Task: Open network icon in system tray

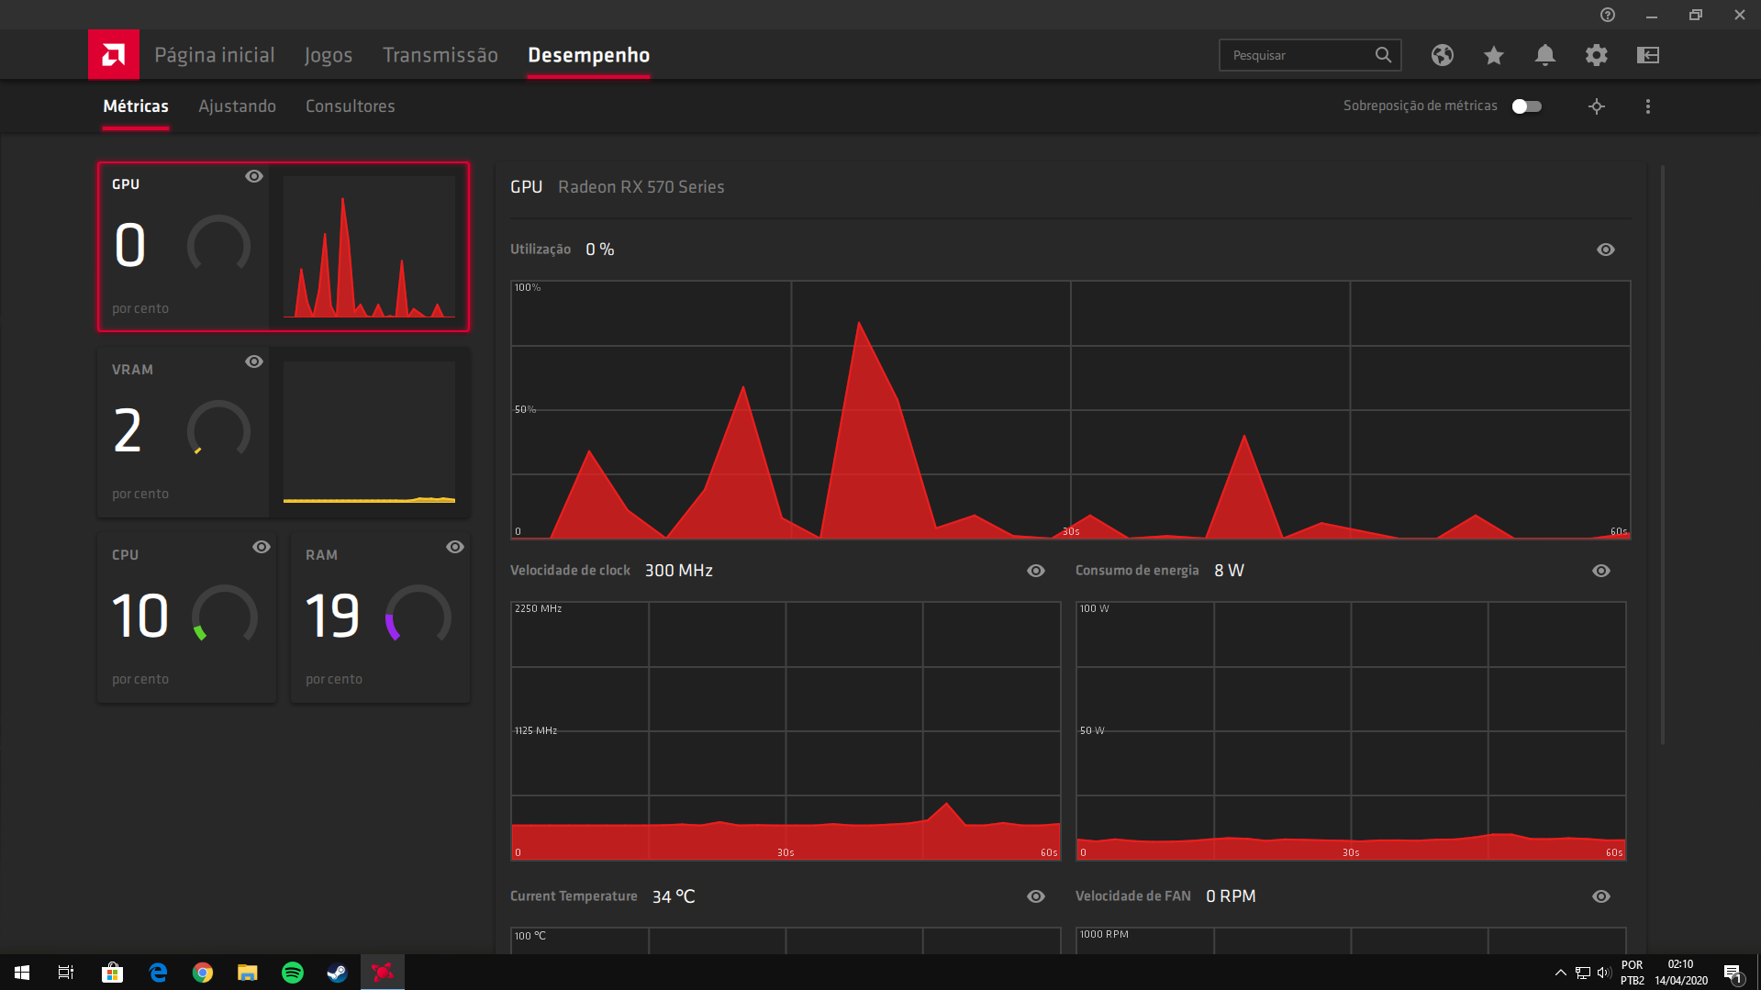Action: pos(1583,973)
